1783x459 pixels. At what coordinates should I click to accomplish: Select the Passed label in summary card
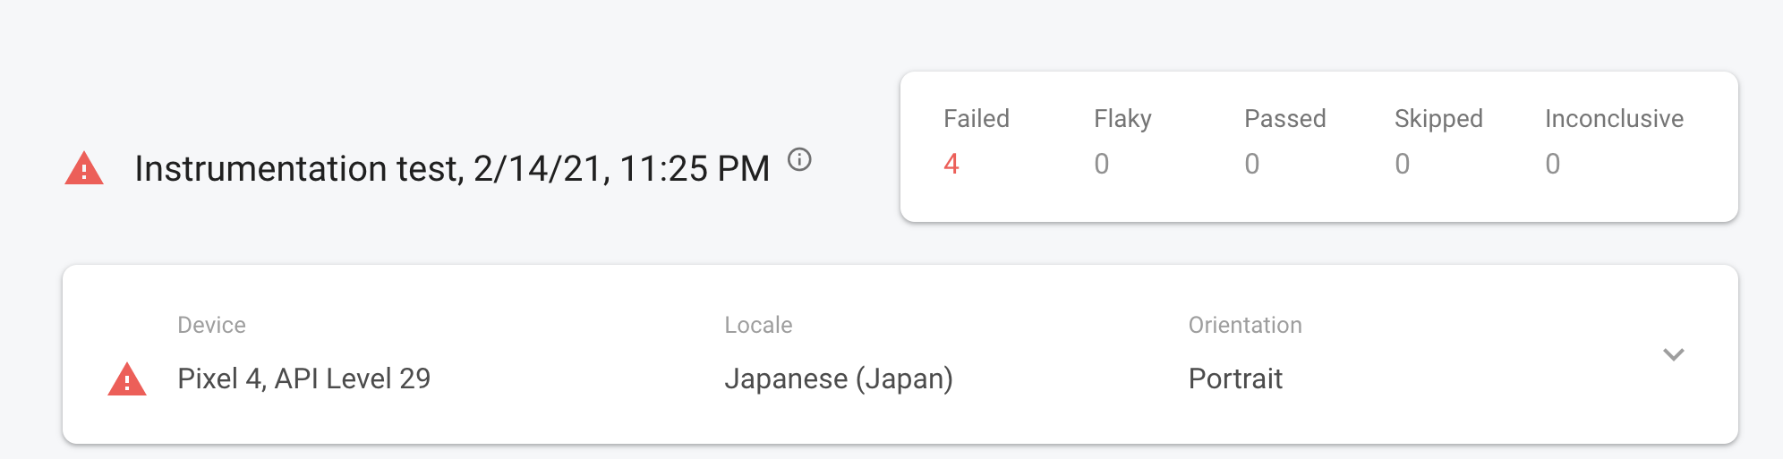coord(1284,119)
